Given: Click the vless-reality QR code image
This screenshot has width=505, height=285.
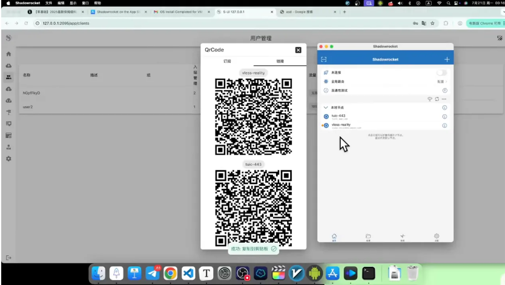Looking at the screenshot, I should (254, 117).
